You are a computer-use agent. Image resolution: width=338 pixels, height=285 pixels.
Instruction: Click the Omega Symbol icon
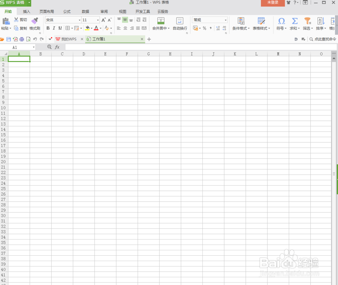click(x=281, y=21)
